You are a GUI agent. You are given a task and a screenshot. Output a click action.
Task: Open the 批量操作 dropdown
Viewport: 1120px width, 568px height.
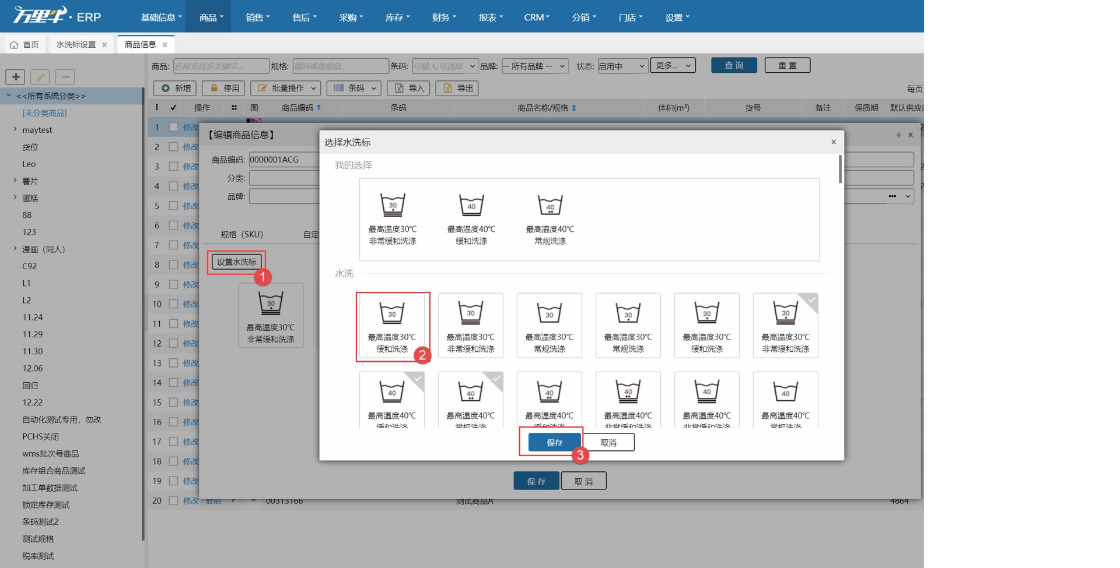[286, 88]
